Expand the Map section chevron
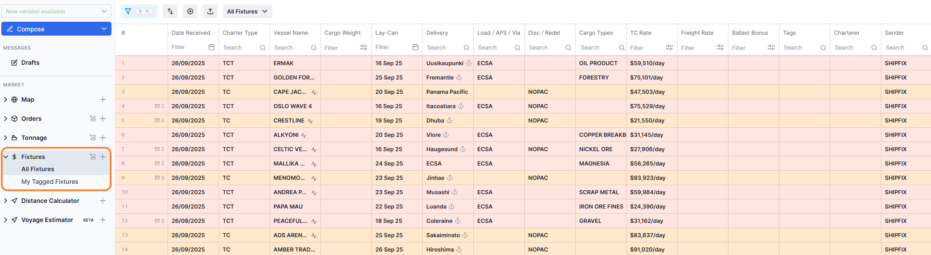Image resolution: width=931 pixels, height=255 pixels. pyautogui.click(x=5, y=99)
